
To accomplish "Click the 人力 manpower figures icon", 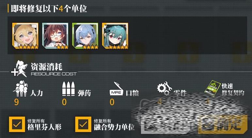I will 21,89.
